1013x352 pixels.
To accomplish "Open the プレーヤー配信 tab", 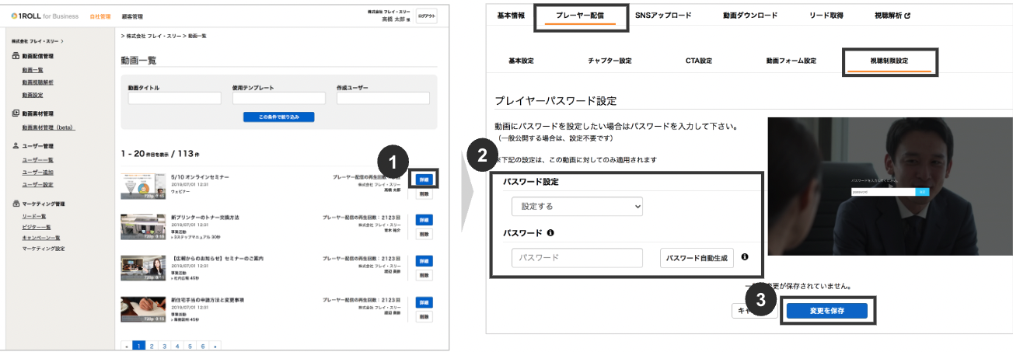I will [x=580, y=16].
